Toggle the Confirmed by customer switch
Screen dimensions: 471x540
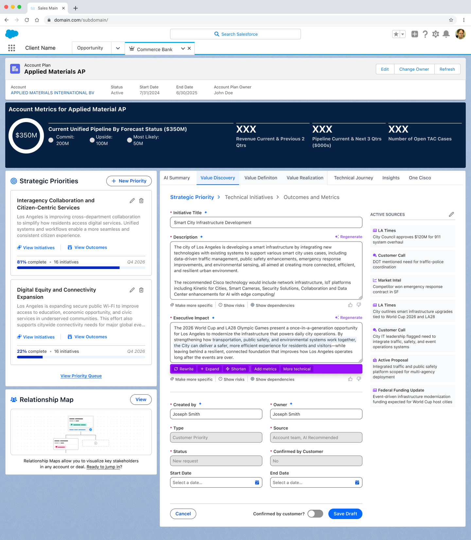(315, 514)
